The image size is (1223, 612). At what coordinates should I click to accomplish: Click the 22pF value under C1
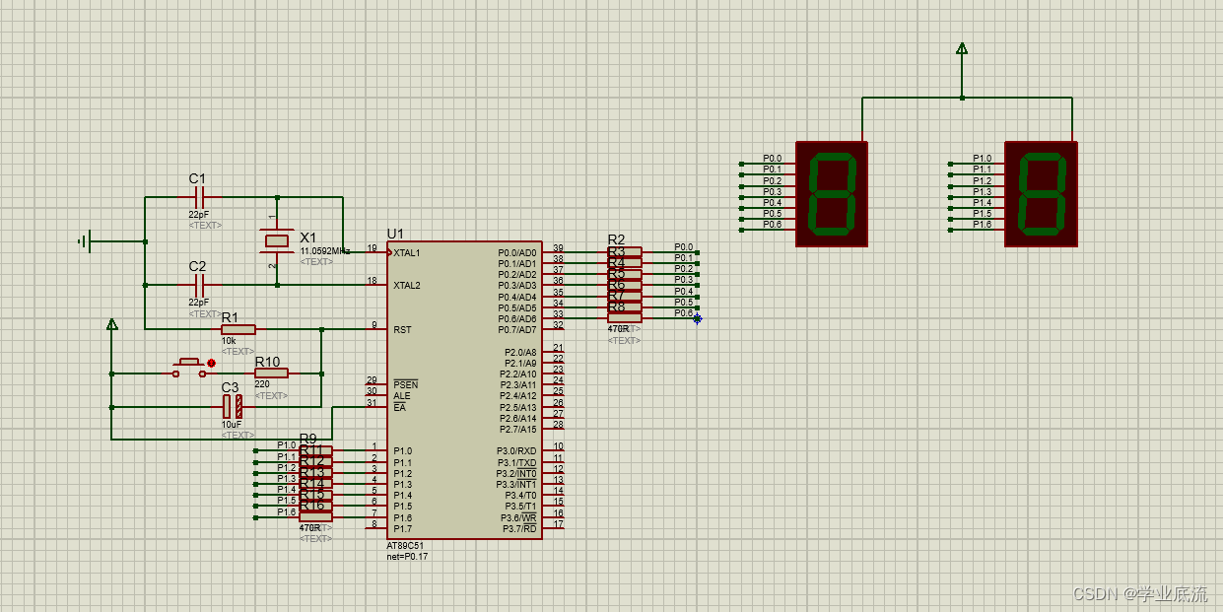click(198, 214)
